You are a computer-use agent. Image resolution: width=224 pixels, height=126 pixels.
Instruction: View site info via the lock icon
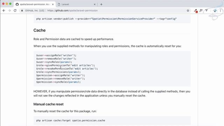[x=22, y=10]
